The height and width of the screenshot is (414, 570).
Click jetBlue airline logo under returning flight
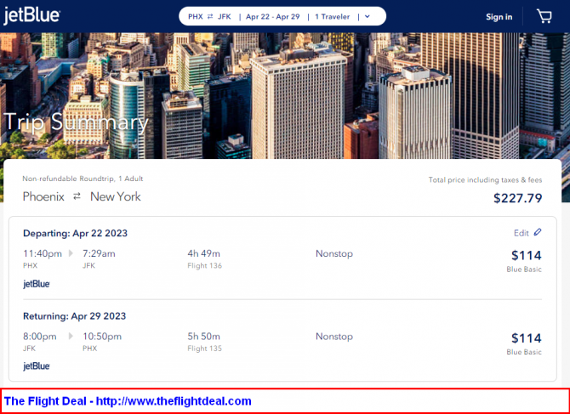(37, 366)
